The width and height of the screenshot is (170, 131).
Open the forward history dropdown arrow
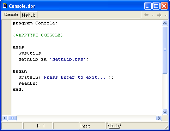pos(165,15)
